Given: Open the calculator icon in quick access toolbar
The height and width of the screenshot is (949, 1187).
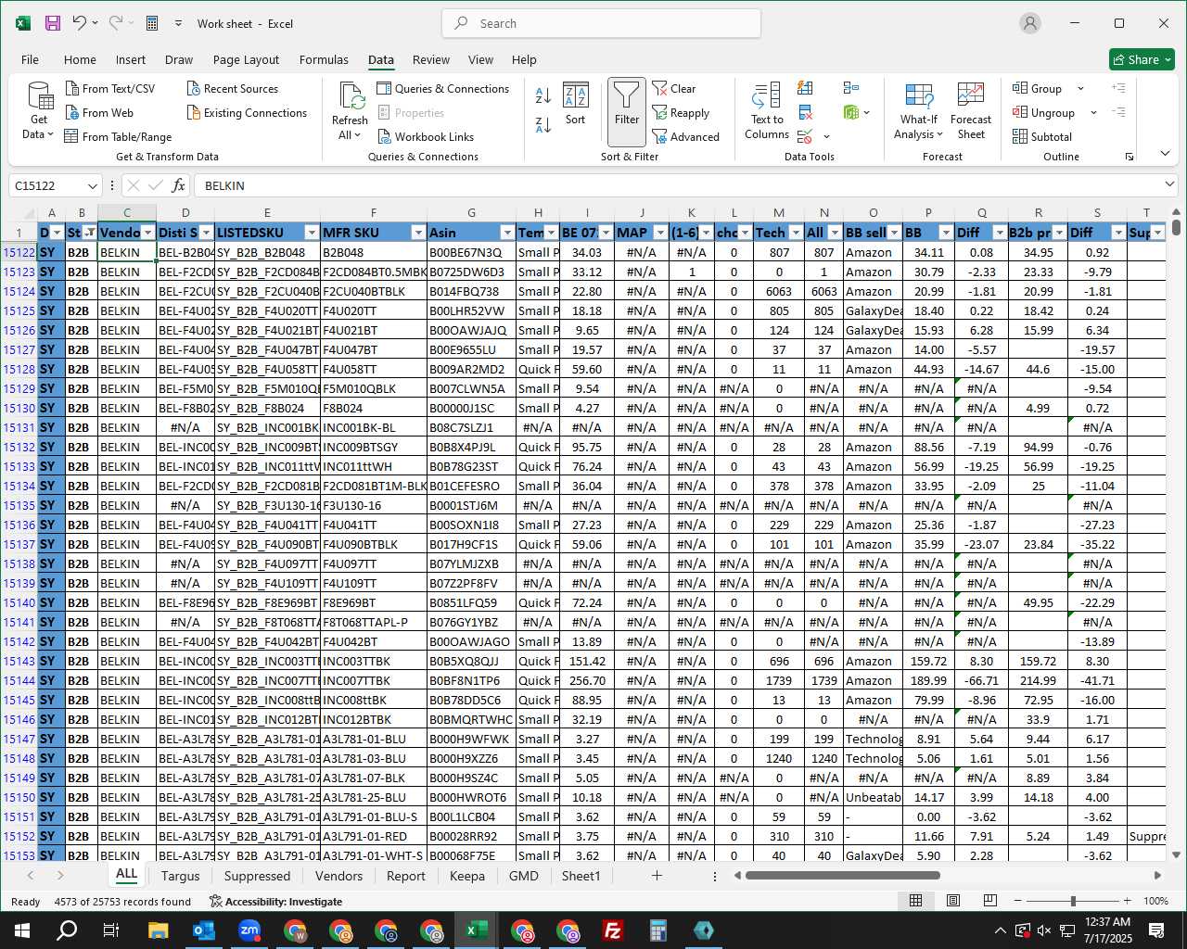Looking at the screenshot, I should click(x=152, y=23).
